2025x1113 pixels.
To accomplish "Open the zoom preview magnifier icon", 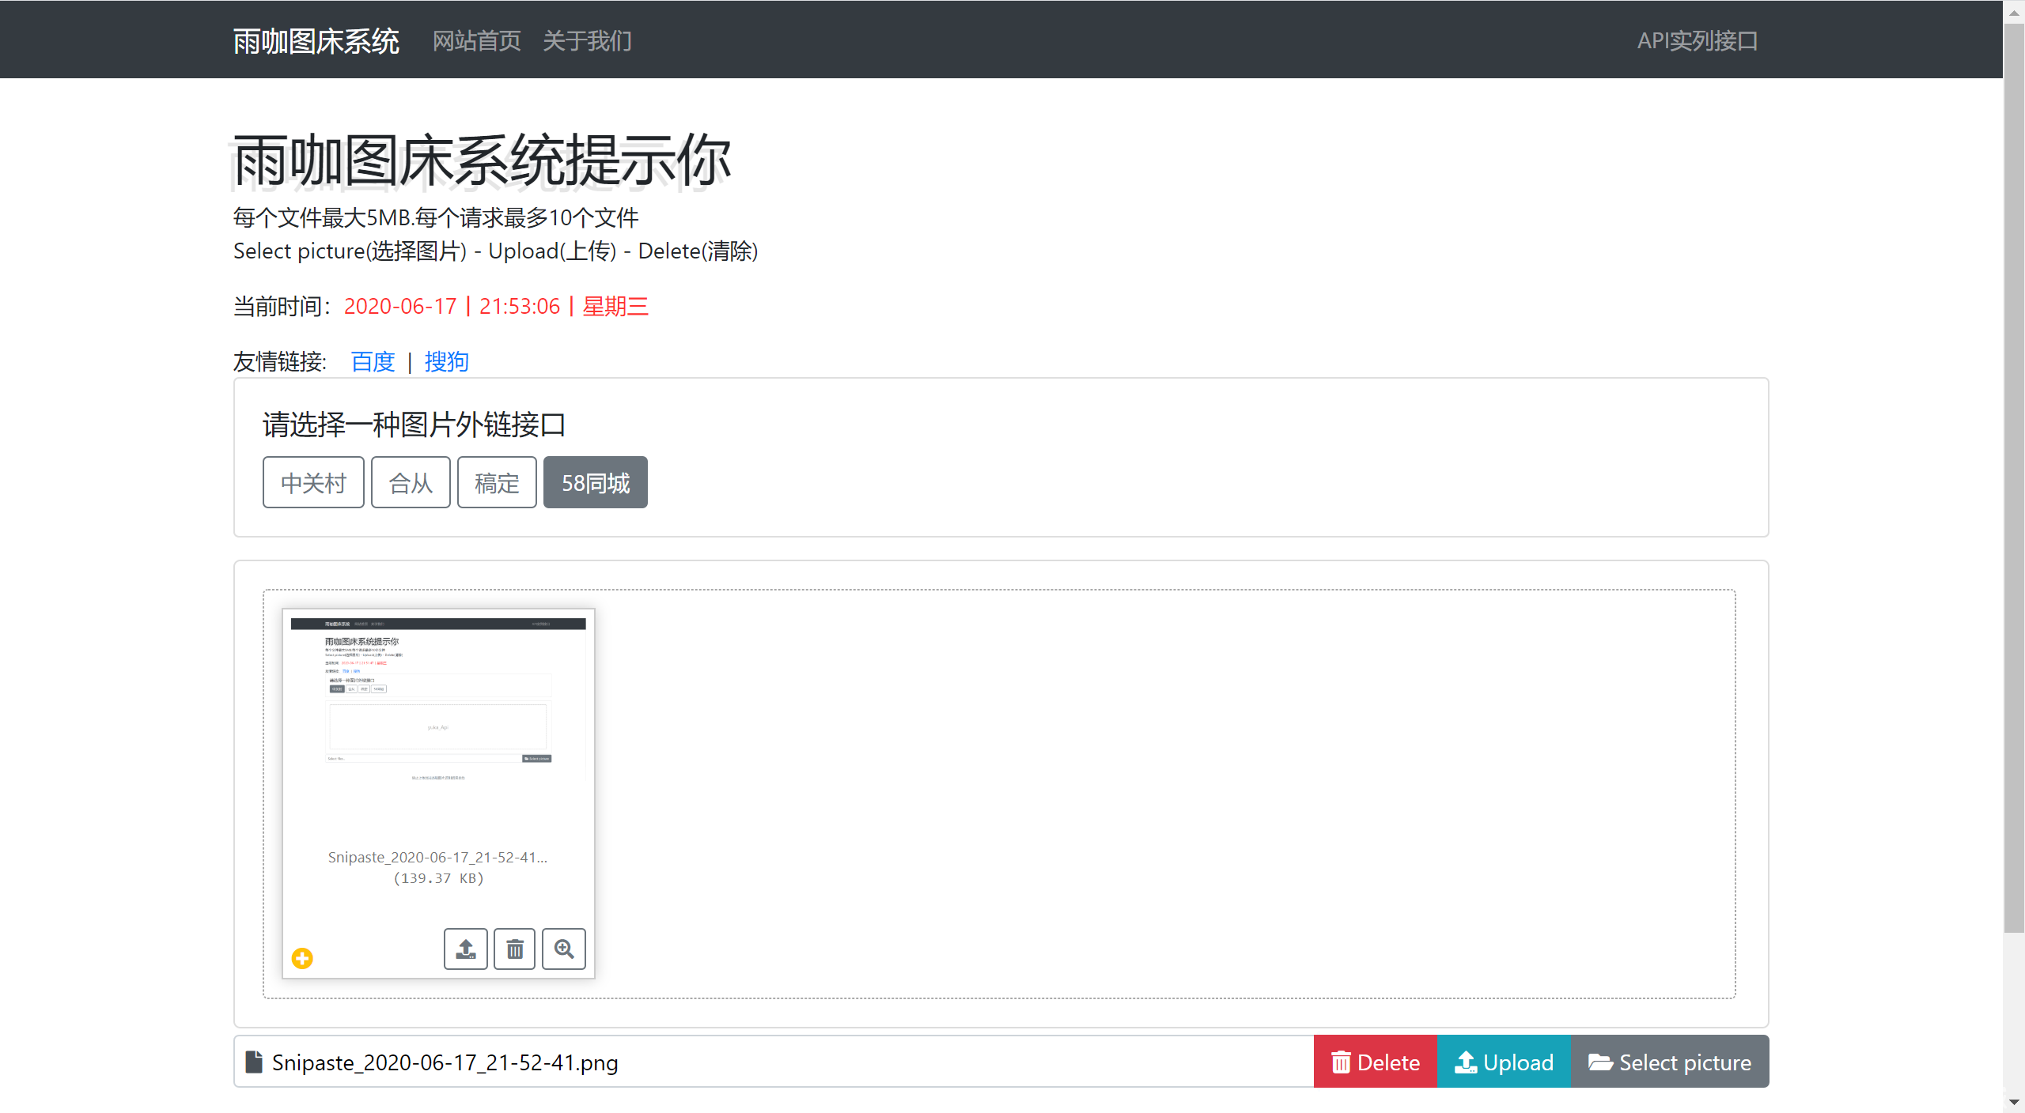I will point(564,949).
